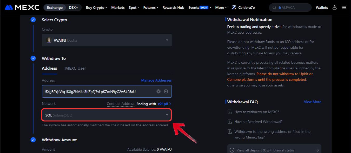Viewport: 351px width, 153px height.
Task: Open How to withdraw on MEXC?
Action: tap(257, 112)
